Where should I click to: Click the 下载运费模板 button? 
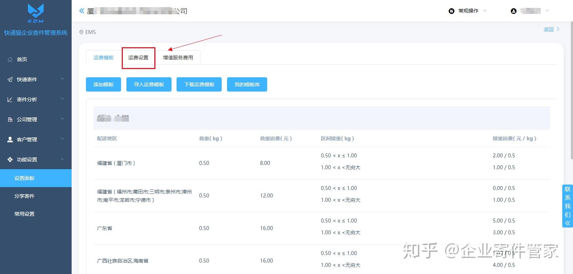(199, 84)
